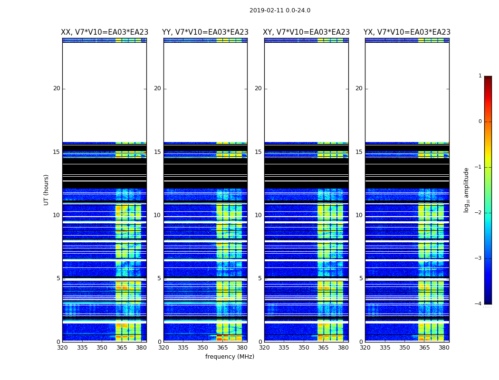The height and width of the screenshot is (380, 499).
Task: Click the 2019-02-11 0.0-24.0 figure title
Action: click(x=280, y=10)
